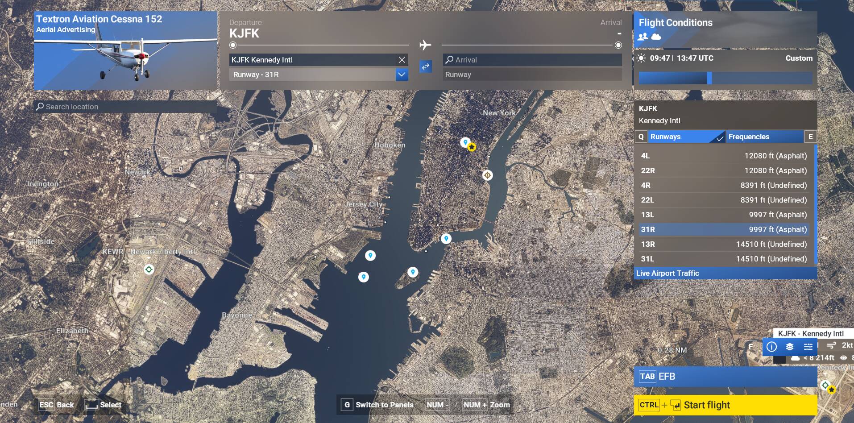The height and width of the screenshot is (423, 854).
Task: Click the Select spacebar button
Action: point(104,405)
